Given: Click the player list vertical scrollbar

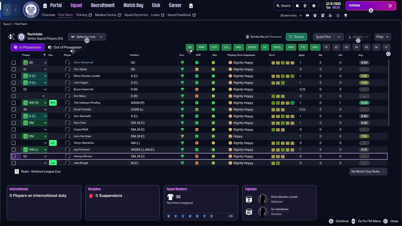Looking at the screenshot, I should 388,93.
